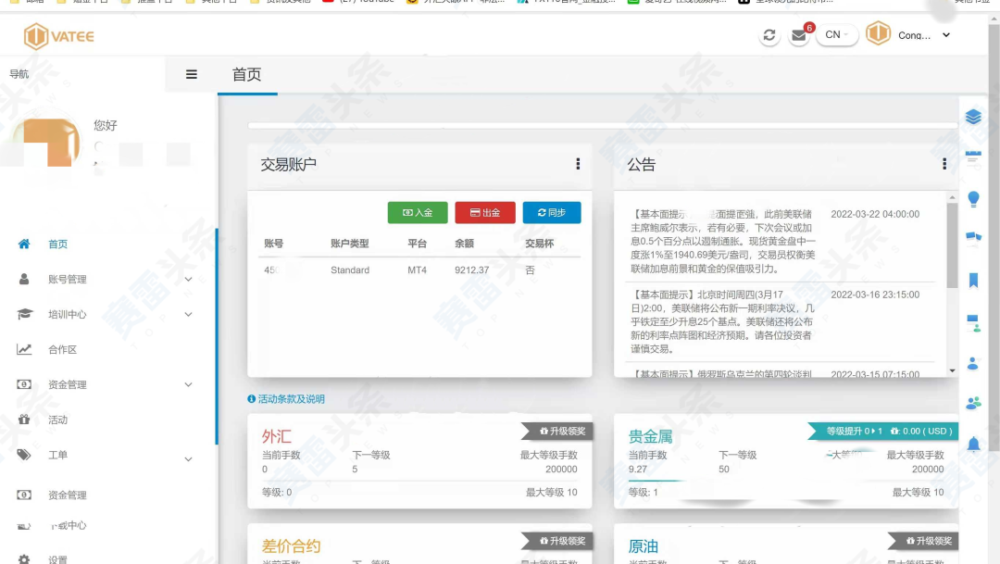Click the Vatee logo in top left
Viewport: 1000px width, 564px height.
(56, 34)
